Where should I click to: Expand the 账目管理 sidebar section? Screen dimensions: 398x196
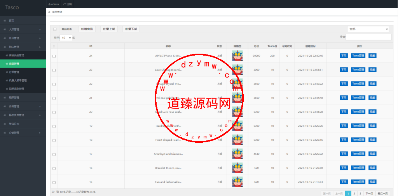tap(23, 38)
